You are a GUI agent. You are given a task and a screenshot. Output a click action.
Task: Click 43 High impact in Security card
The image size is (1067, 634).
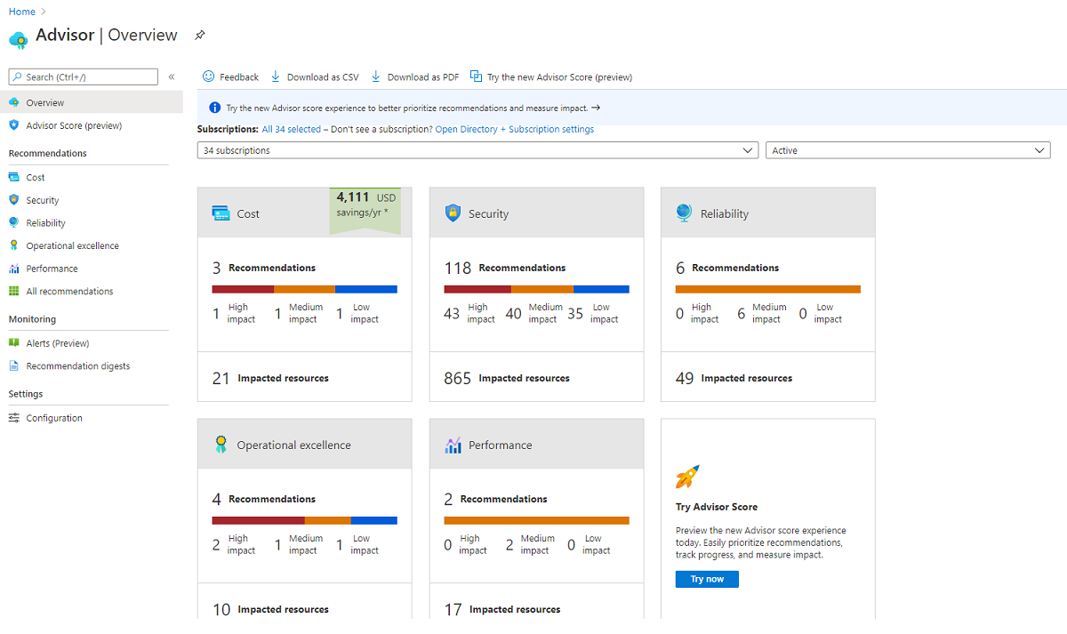[469, 313]
